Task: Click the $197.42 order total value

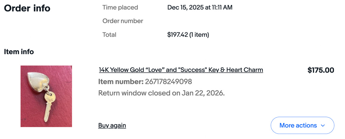Action: [x=178, y=35]
